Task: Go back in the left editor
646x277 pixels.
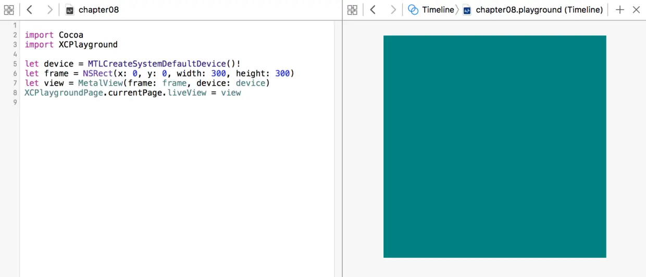Action: click(30, 10)
